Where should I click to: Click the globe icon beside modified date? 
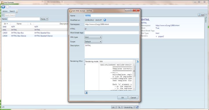105,20
